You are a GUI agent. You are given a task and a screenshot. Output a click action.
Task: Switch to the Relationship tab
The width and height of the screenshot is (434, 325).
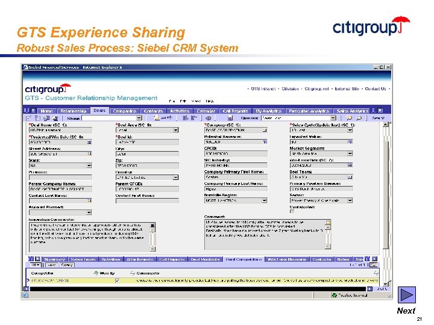74,111
